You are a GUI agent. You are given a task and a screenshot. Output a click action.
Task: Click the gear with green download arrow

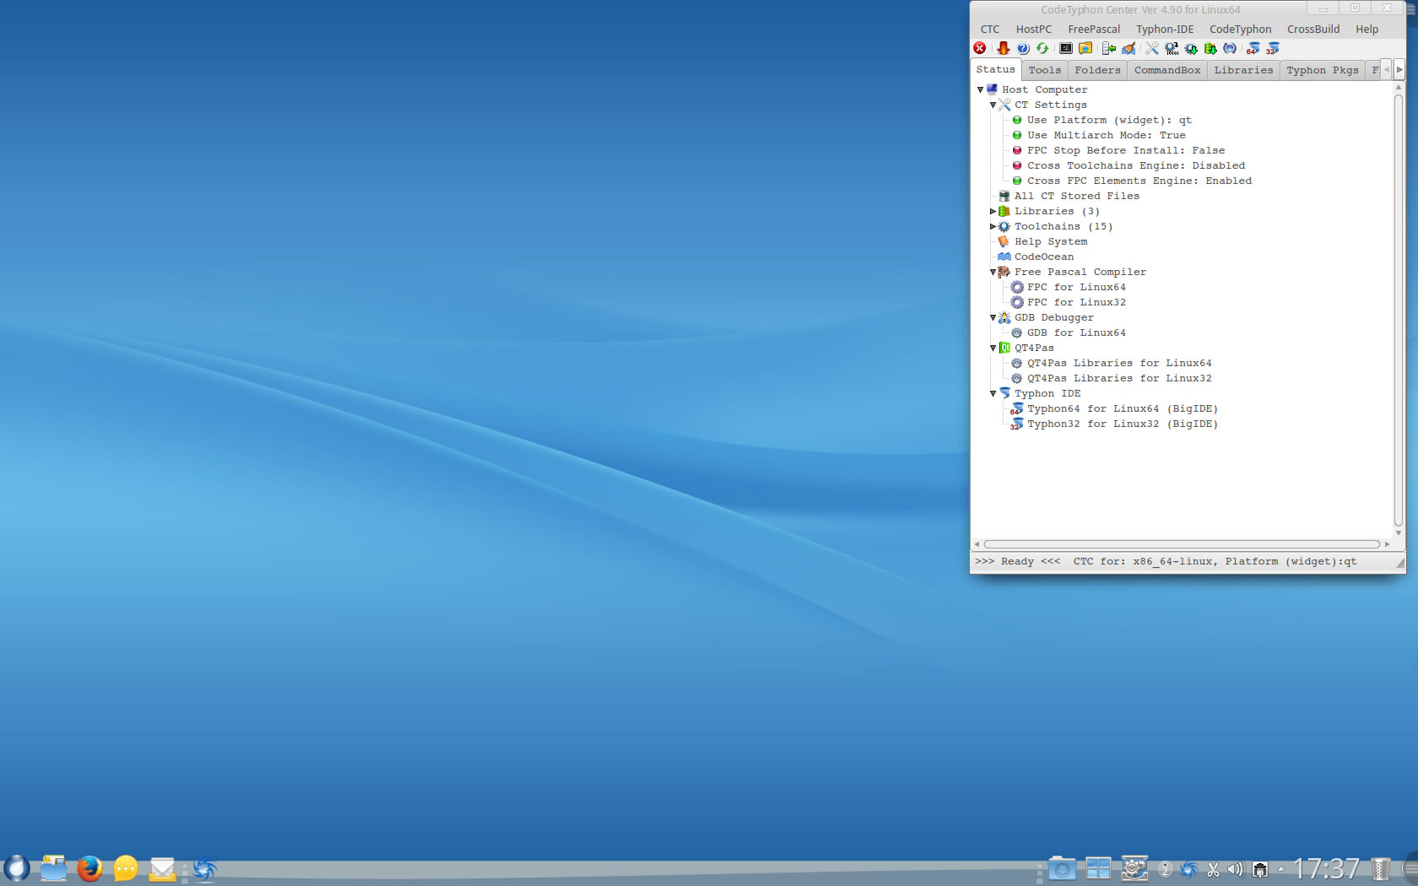(x=1191, y=48)
